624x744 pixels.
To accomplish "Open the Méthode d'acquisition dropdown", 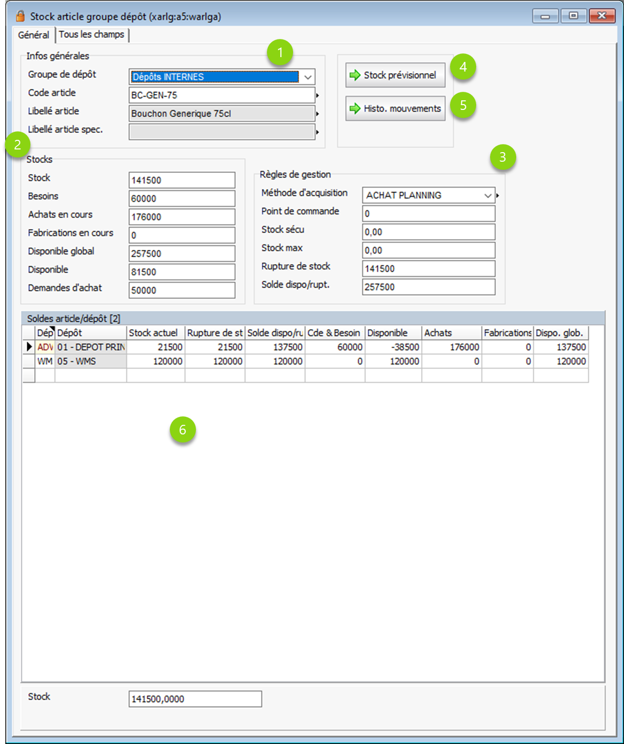I will pyautogui.click(x=487, y=195).
